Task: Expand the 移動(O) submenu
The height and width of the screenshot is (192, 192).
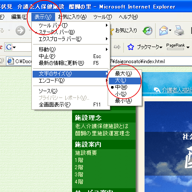Action: click(x=71, y=49)
